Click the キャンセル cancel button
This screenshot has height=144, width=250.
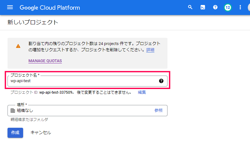pos(41,133)
